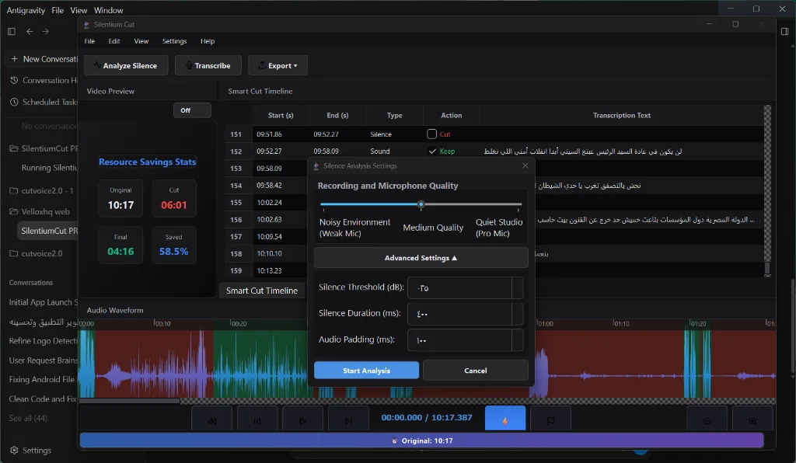Click See all (44) conversations link
Viewport: 796px width, 463px height.
pos(28,419)
